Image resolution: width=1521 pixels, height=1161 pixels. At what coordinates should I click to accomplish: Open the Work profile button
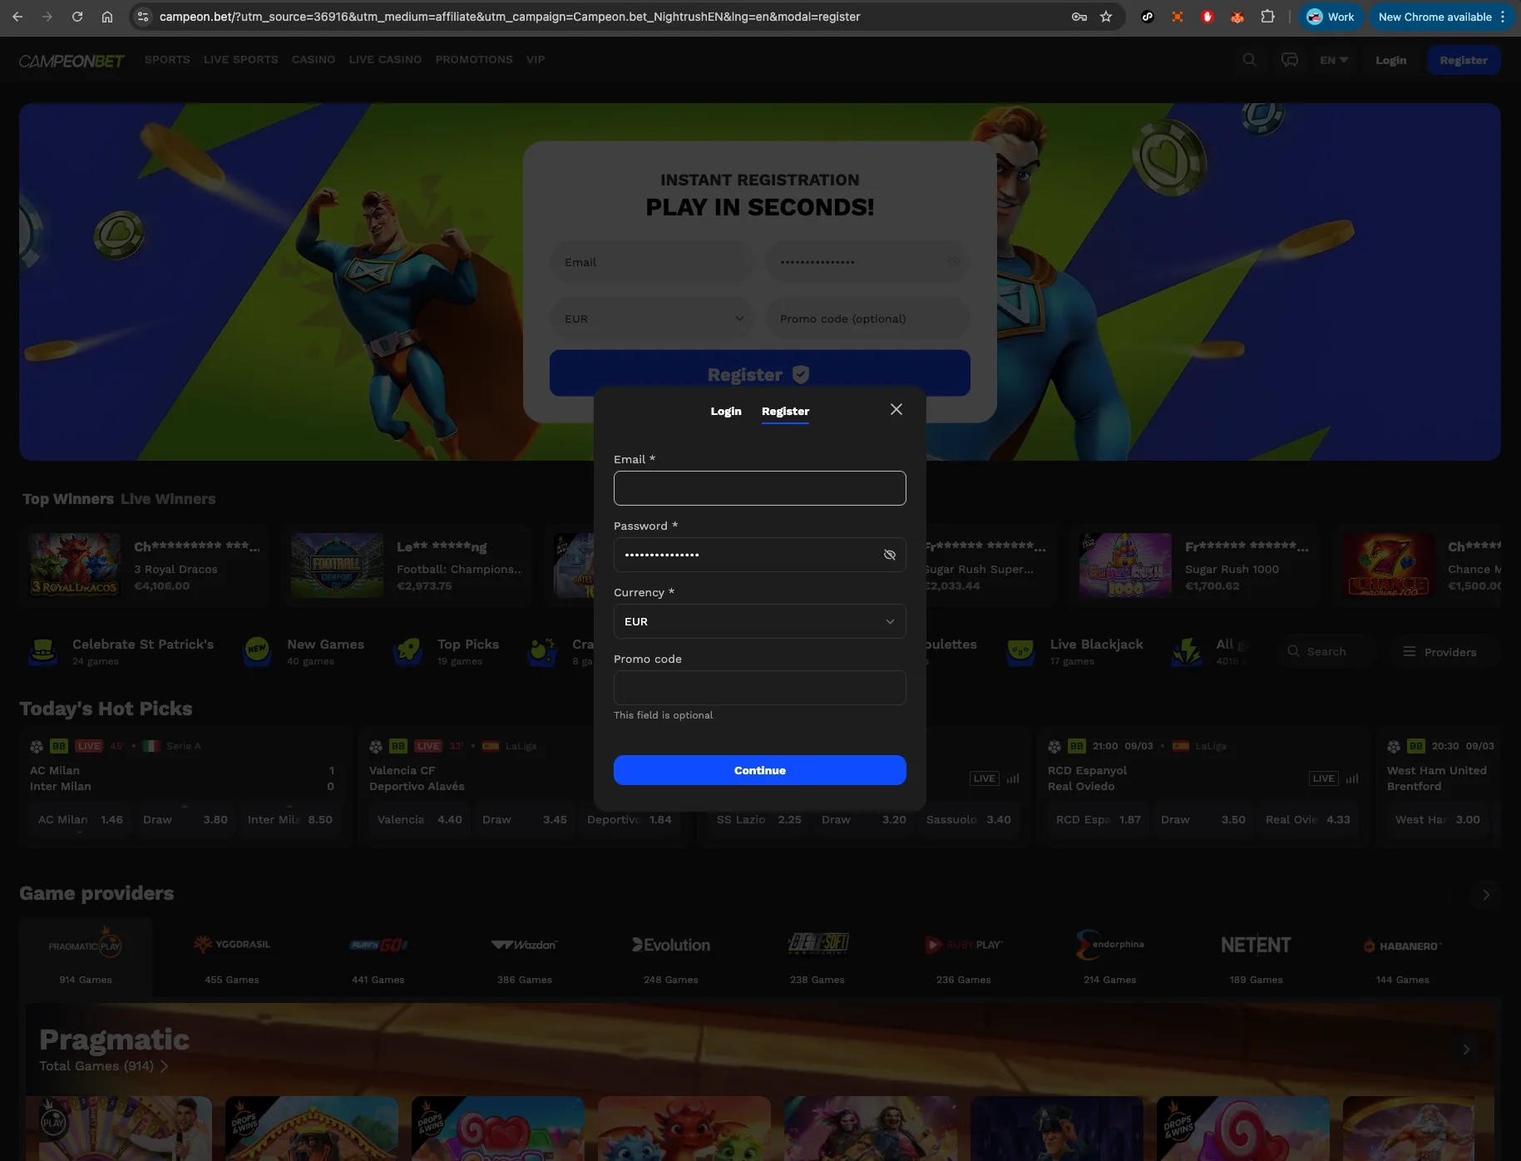[x=1331, y=17]
